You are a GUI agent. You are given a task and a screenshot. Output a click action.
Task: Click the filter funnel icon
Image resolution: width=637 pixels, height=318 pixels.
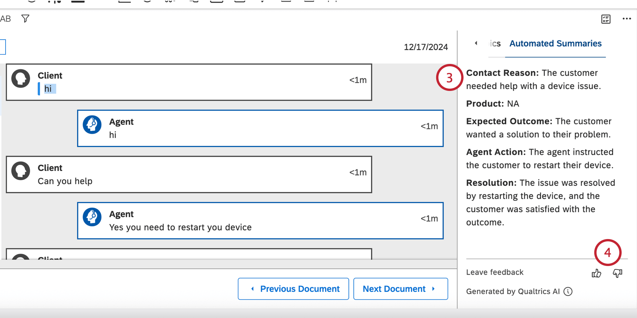25,19
